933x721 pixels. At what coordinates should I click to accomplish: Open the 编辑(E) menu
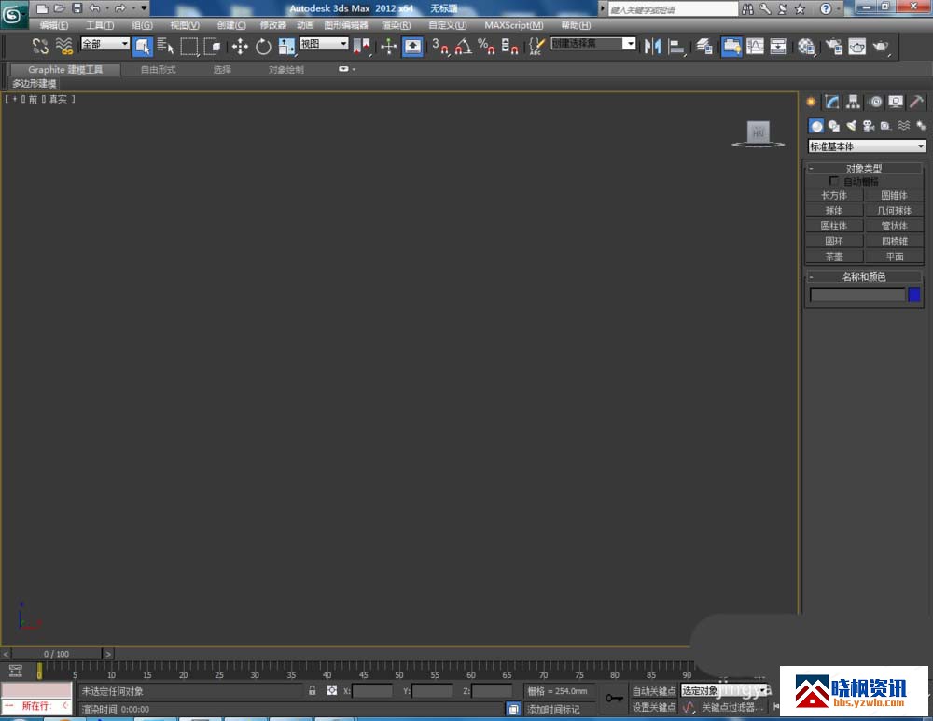(53, 25)
